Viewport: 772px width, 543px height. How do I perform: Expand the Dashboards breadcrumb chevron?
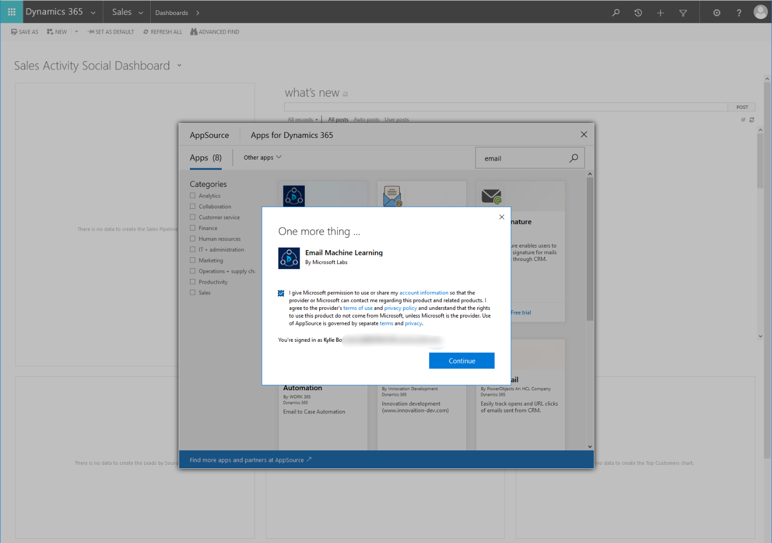(x=198, y=13)
